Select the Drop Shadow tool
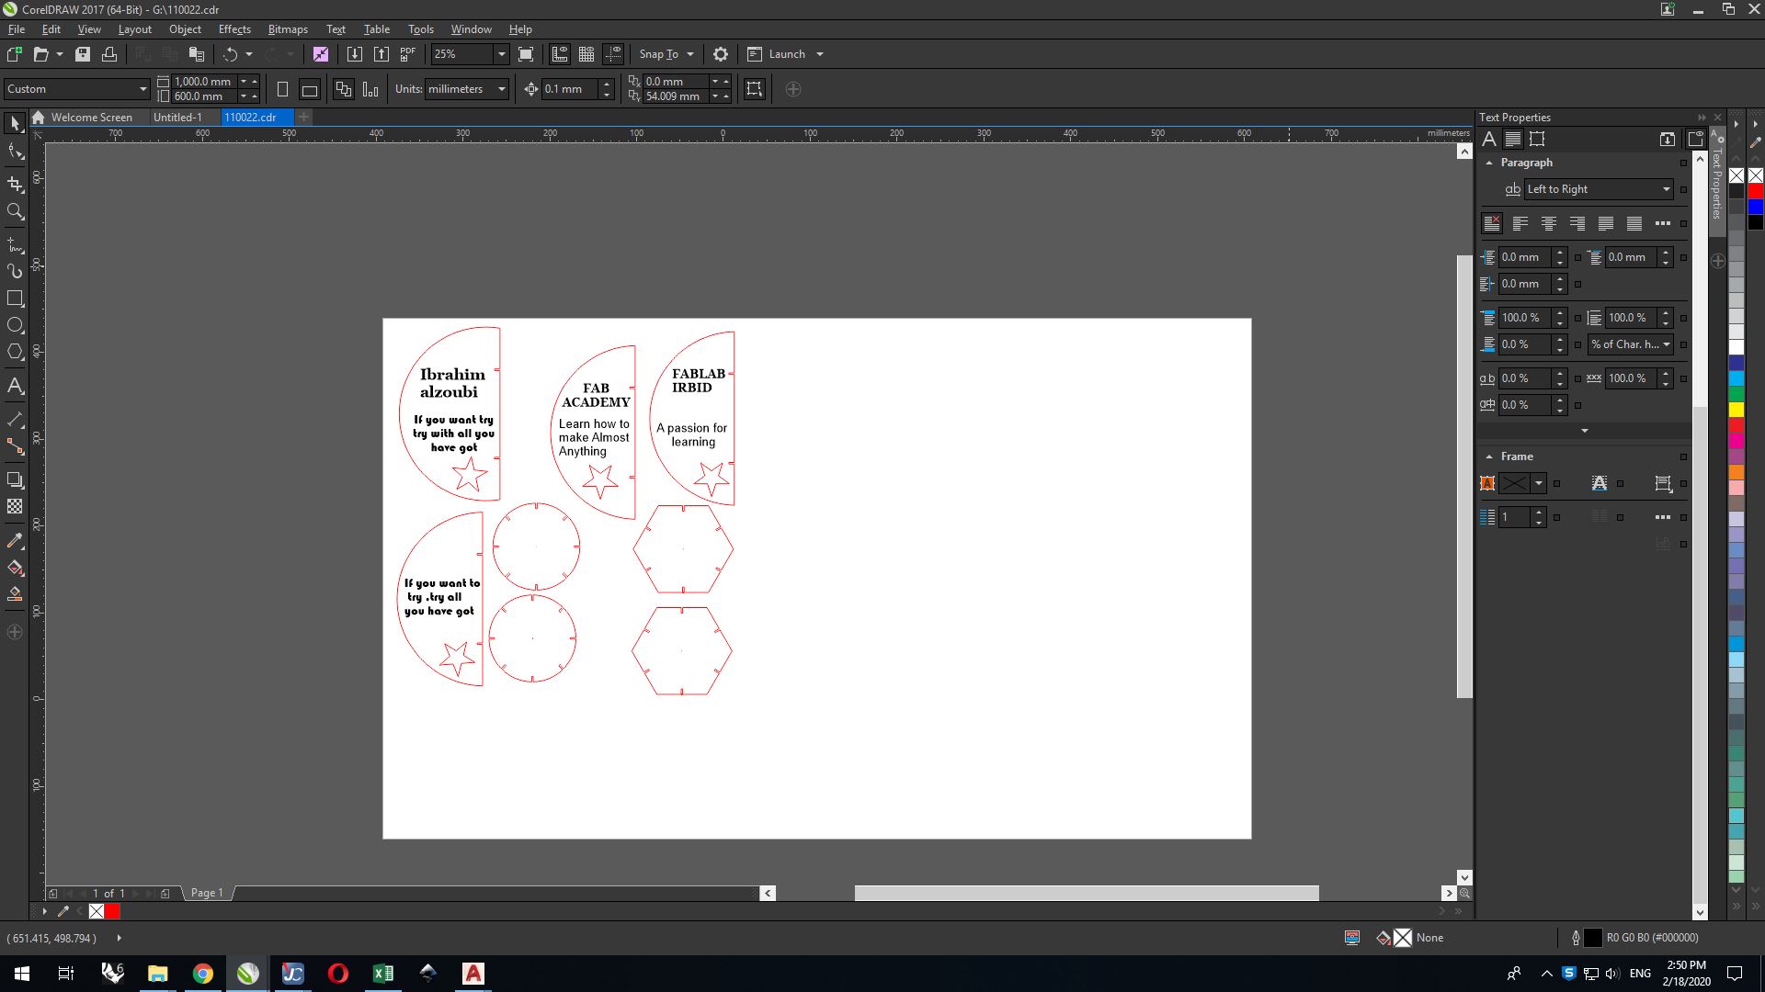 [x=15, y=479]
